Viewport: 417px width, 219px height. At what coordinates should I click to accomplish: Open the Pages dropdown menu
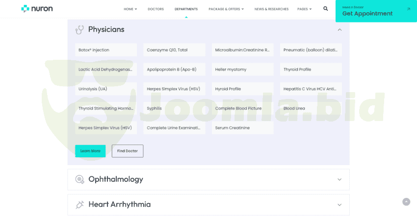(x=304, y=9)
